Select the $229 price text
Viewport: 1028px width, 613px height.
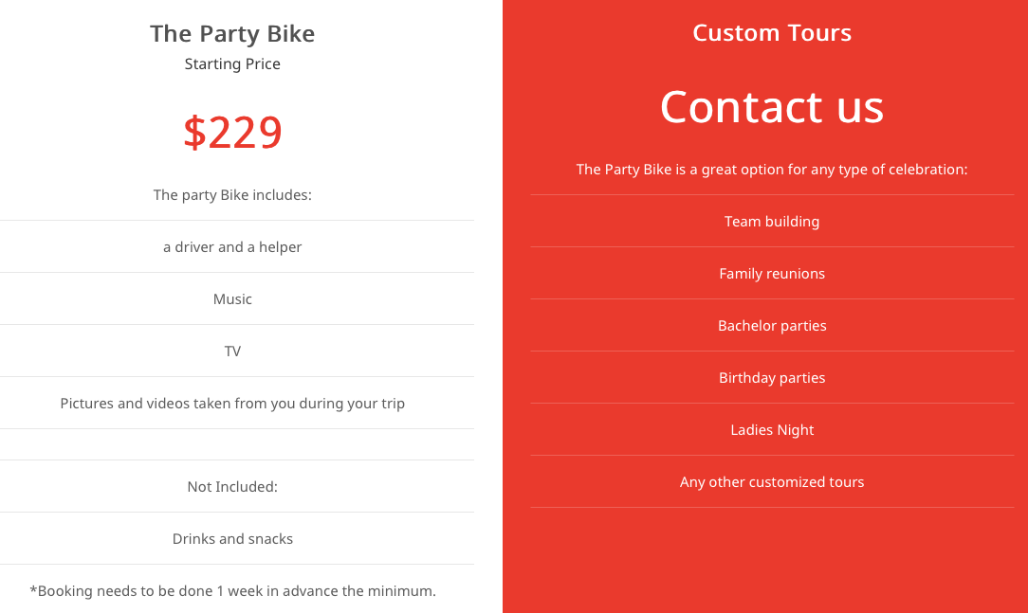[x=232, y=132]
